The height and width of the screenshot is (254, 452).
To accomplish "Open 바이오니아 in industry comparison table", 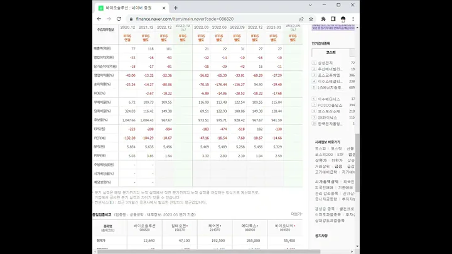I will (285, 226).
